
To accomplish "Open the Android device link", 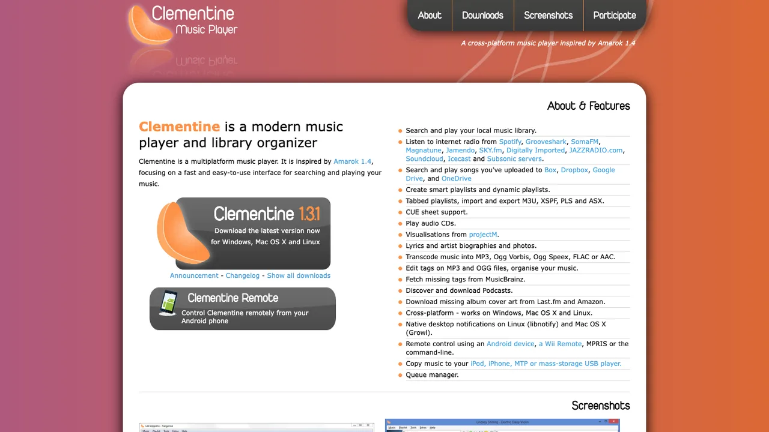I will pos(511,344).
